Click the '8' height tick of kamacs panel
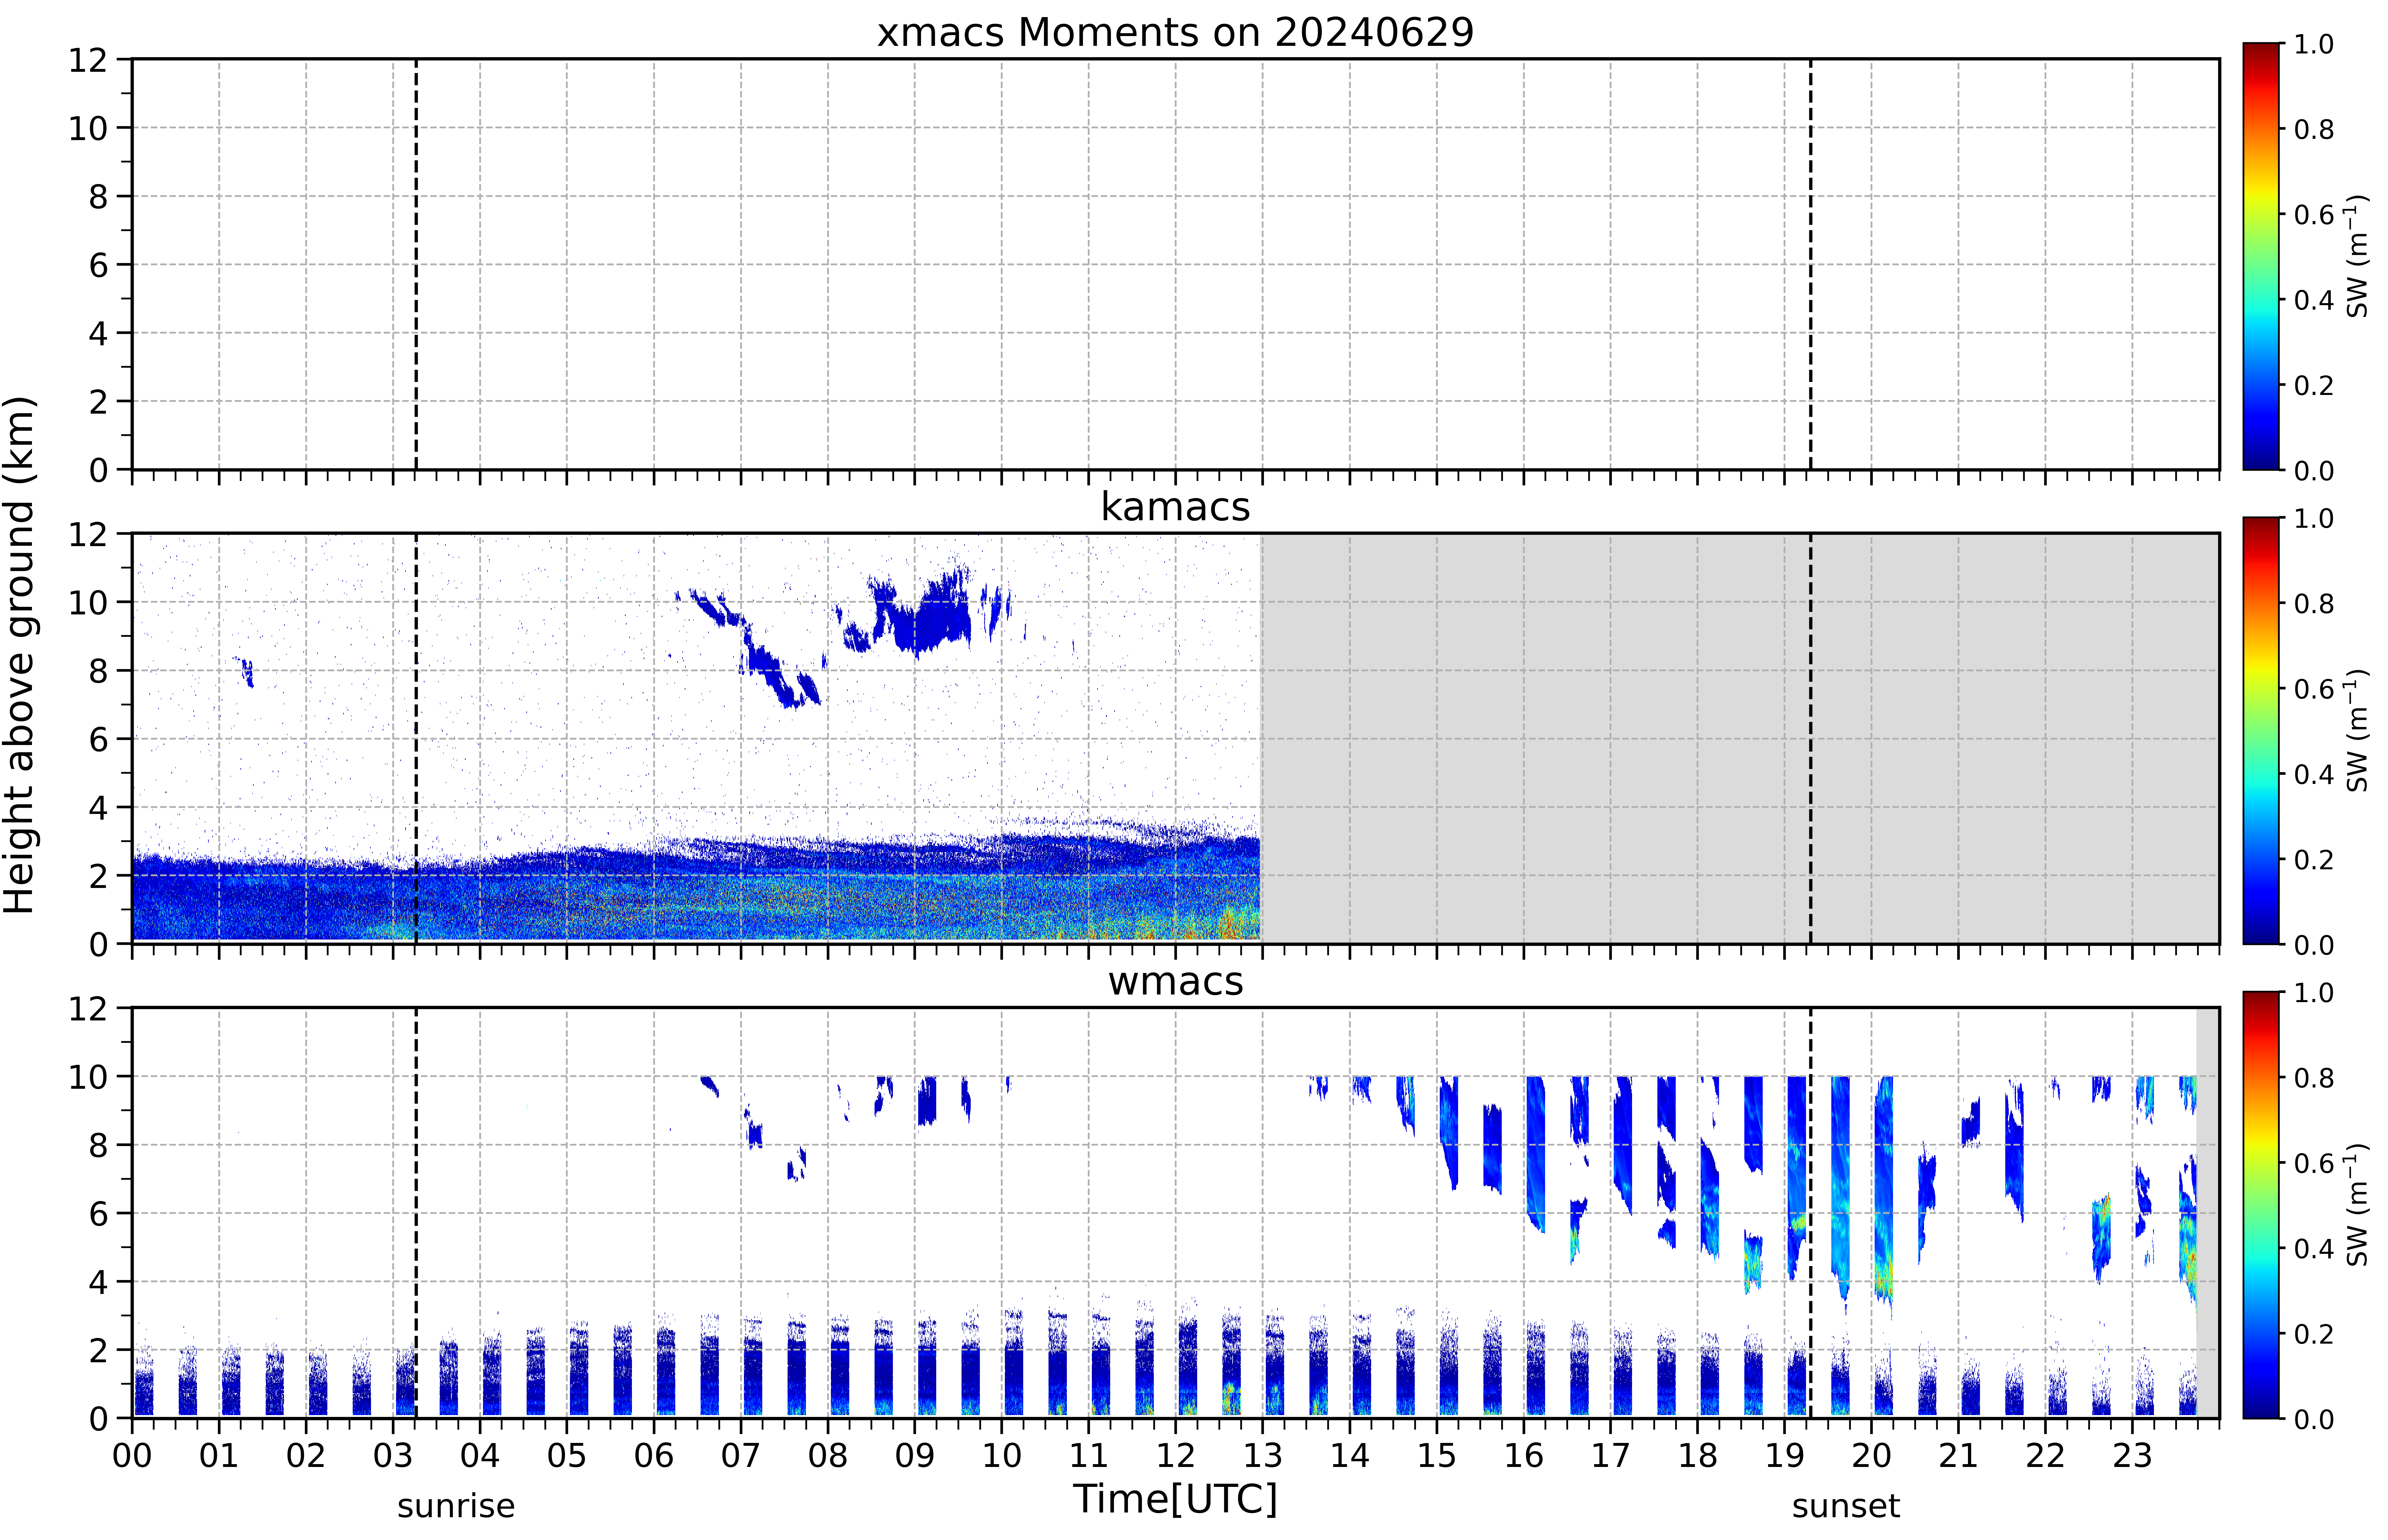The height and width of the screenshot is (1540, 2388). pos(98,671)
